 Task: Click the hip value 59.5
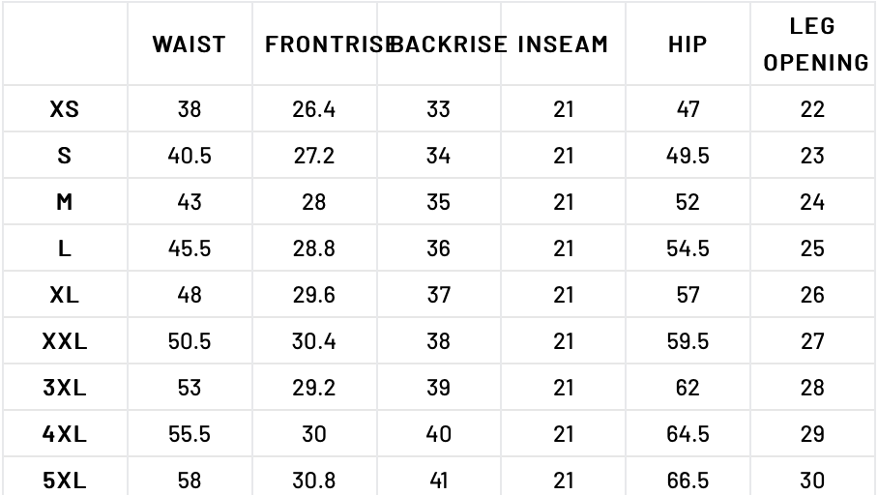(688, 341)
